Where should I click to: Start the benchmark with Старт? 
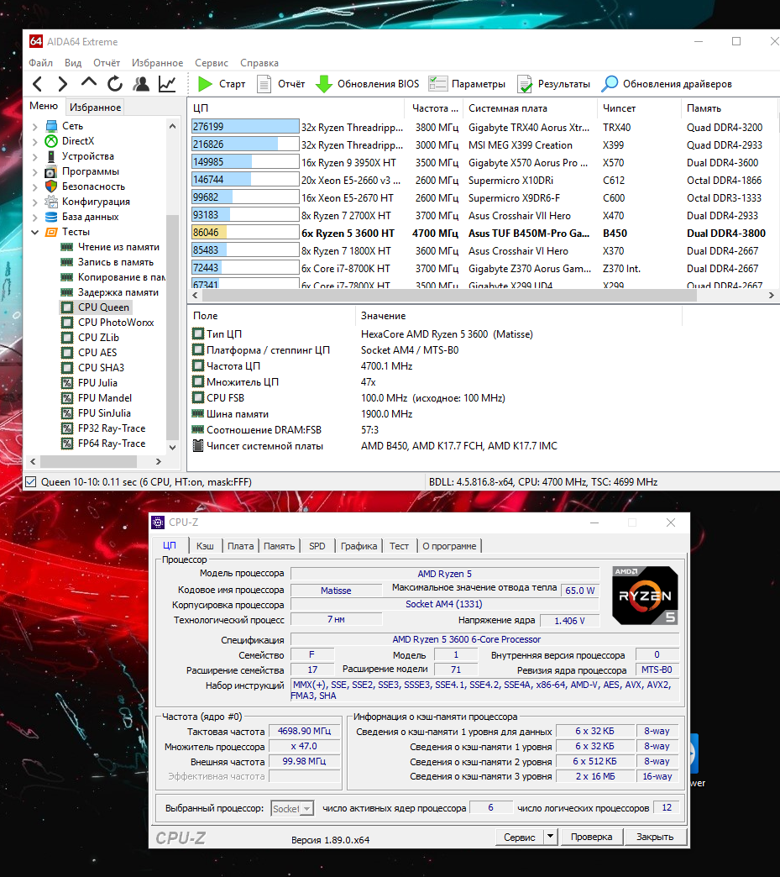(222, 84)
